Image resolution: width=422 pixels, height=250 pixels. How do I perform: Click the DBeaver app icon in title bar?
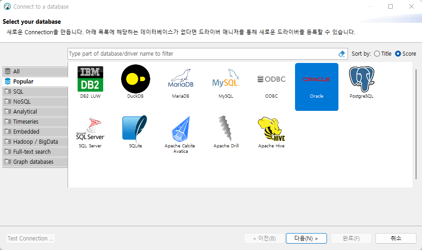[x=7, y=6]
